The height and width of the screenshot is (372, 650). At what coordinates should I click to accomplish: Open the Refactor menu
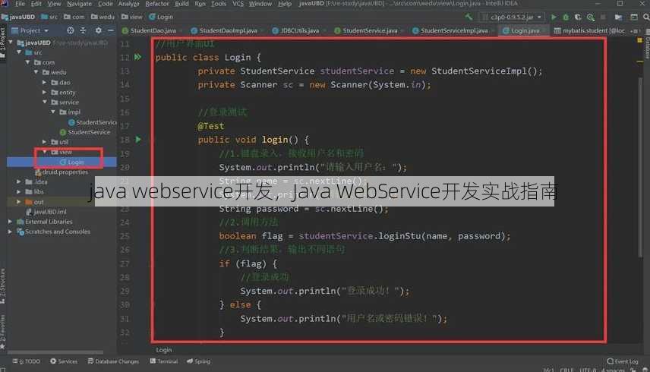click(157, 4)
